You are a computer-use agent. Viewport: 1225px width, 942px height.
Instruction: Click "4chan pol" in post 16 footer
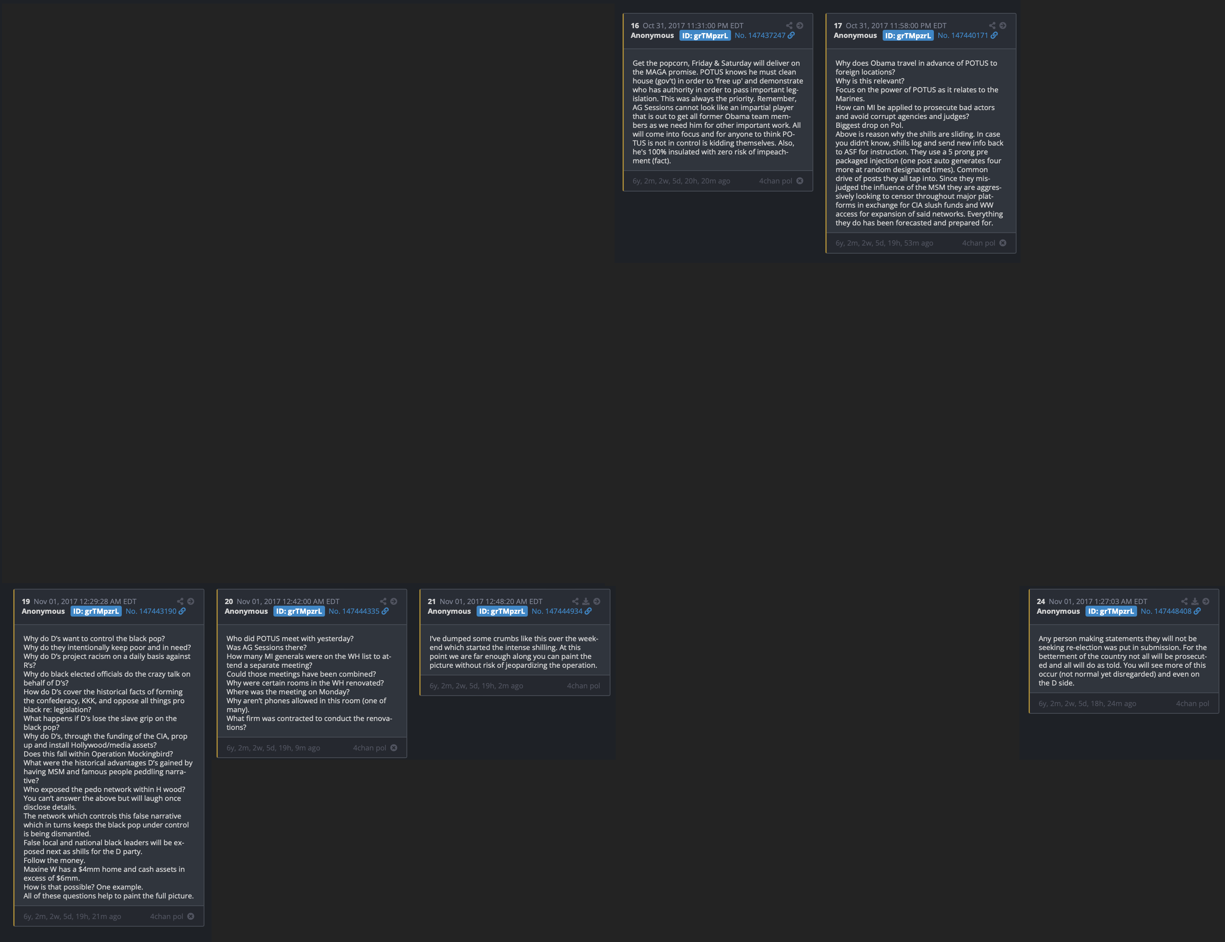click(775, 181)
